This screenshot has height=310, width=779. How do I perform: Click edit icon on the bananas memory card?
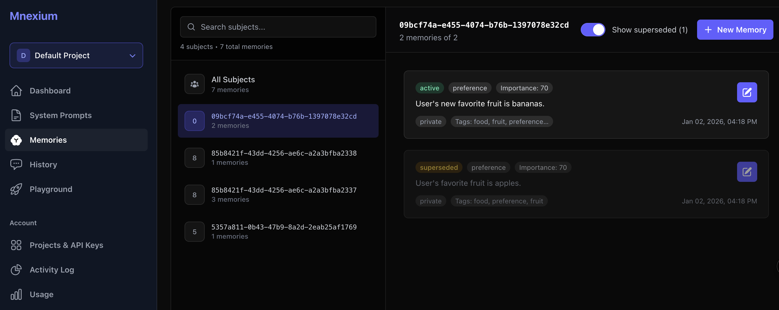747,92
